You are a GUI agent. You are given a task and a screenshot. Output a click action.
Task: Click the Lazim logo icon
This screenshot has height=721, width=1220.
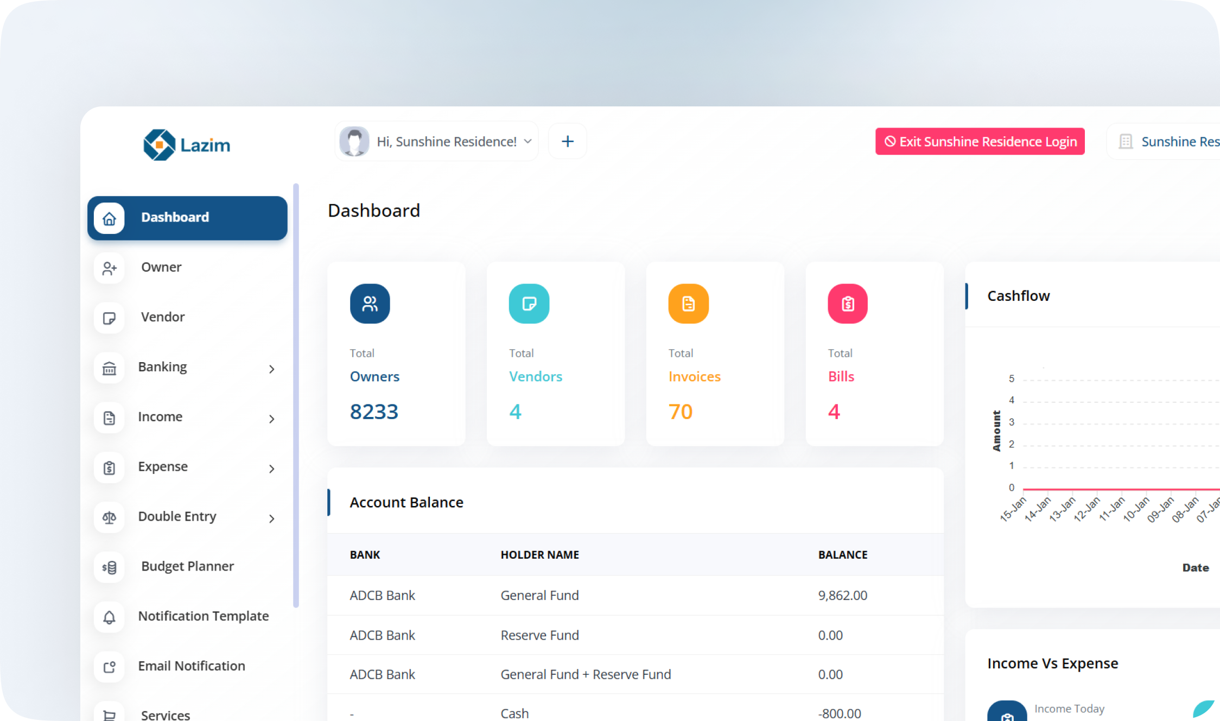point(159,145)
